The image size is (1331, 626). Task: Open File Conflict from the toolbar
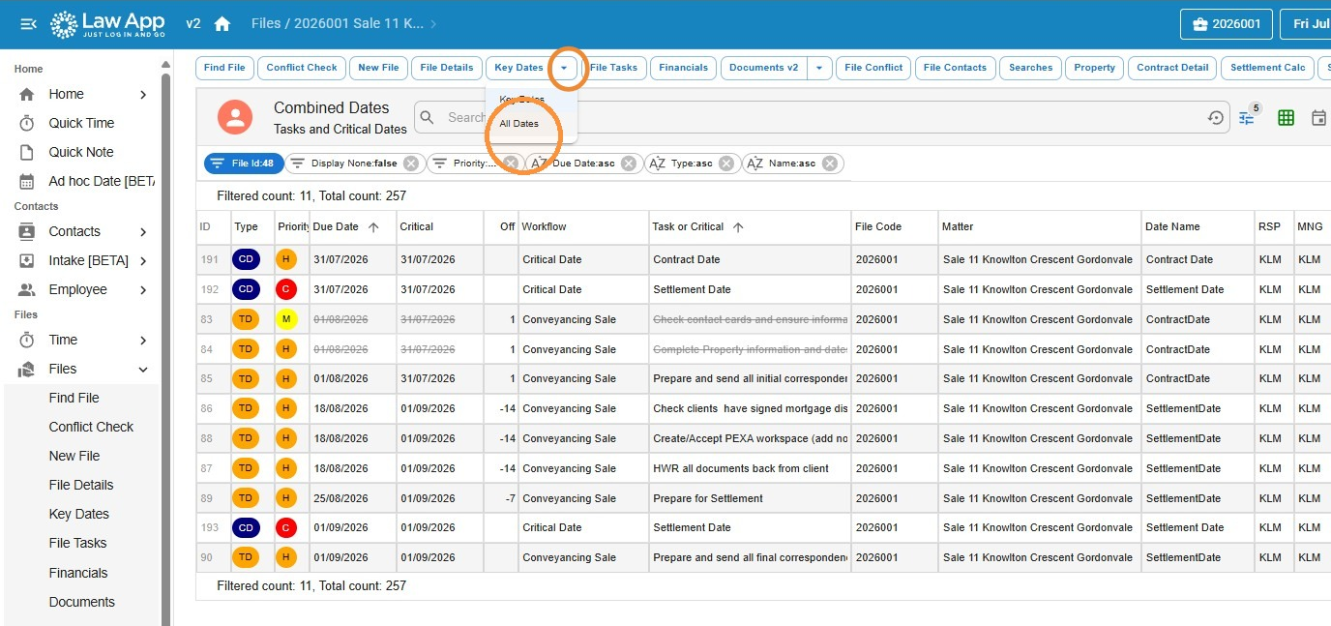pyautogui.click(x=873, y=68)
